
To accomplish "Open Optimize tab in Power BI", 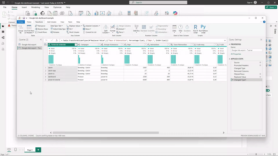I will (57, 7).
